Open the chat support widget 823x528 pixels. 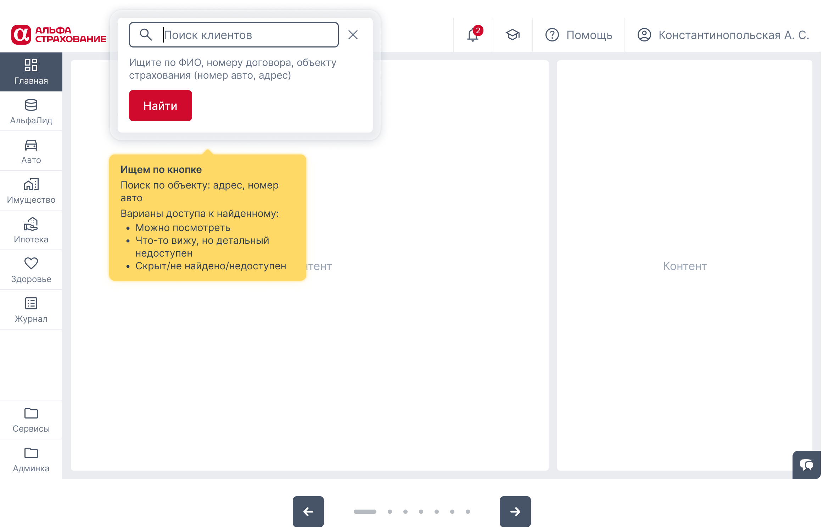pyautogui.click(x=807, y=465)
